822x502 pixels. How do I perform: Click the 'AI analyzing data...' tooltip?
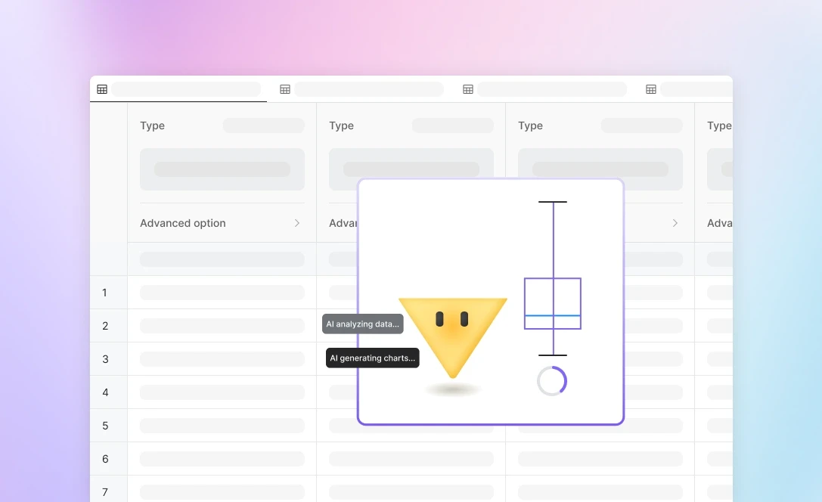coord(363,324)
